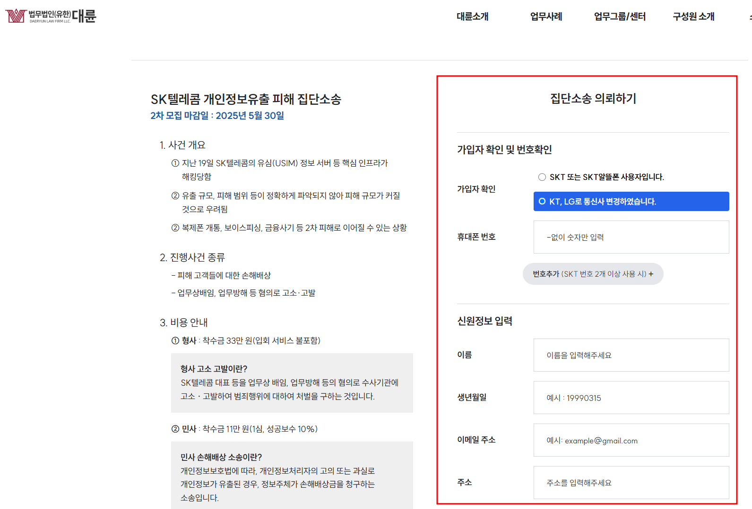This screenshot has width=752, height=509.
Task: Select the heading SK텔레콤 개인정보유출 피해 집단소송
Action: 246,99
